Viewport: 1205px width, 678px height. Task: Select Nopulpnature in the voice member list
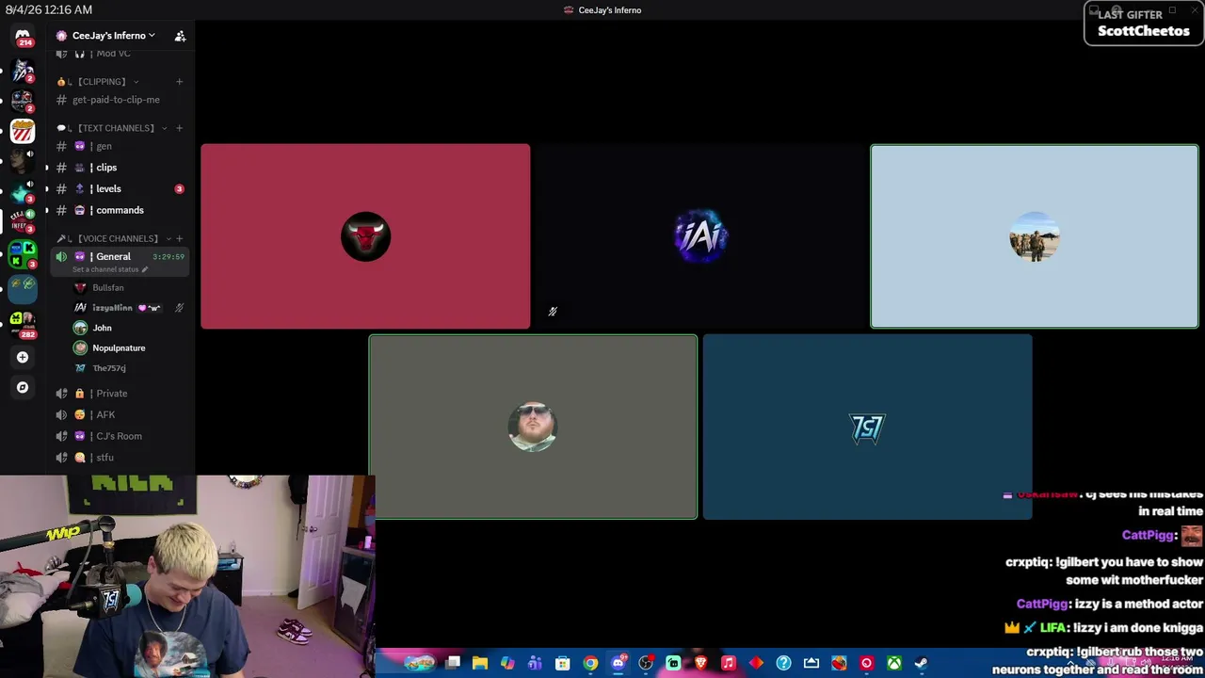[x=130, y=348]
